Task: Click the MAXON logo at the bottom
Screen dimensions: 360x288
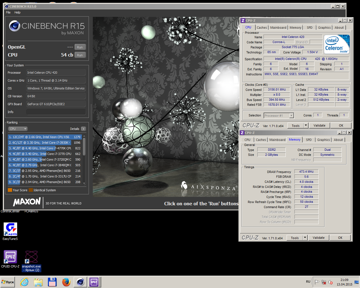Action: (x=27, y=202)
